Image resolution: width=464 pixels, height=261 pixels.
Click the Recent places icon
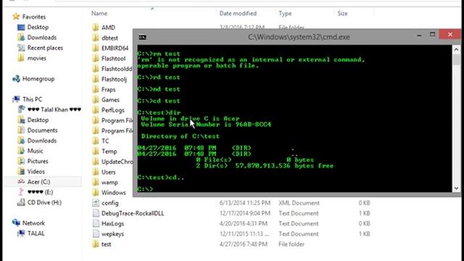click(21, 48)
